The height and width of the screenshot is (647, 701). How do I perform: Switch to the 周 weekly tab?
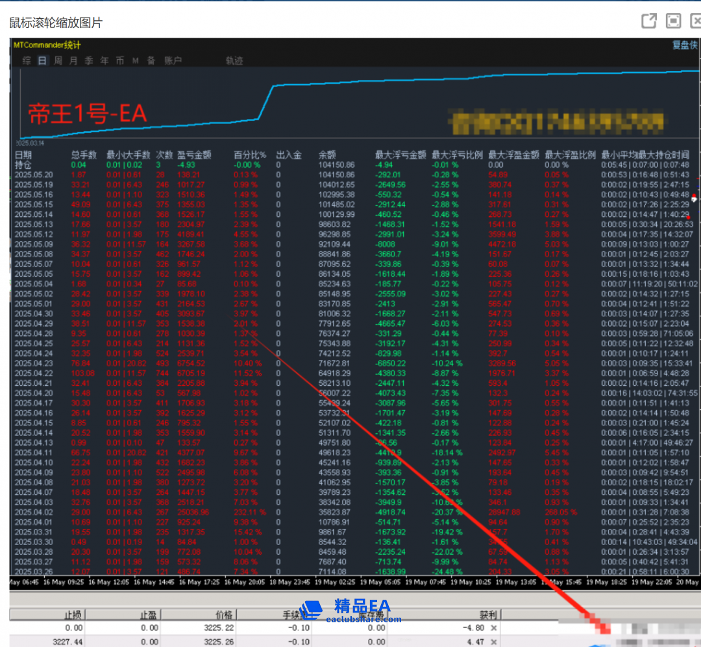pyautogui.click(x=58, y=60)
